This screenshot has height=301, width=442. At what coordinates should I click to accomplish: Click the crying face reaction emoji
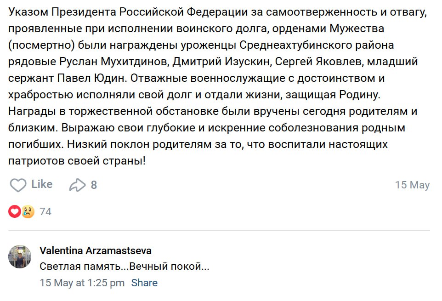point(28,211)
